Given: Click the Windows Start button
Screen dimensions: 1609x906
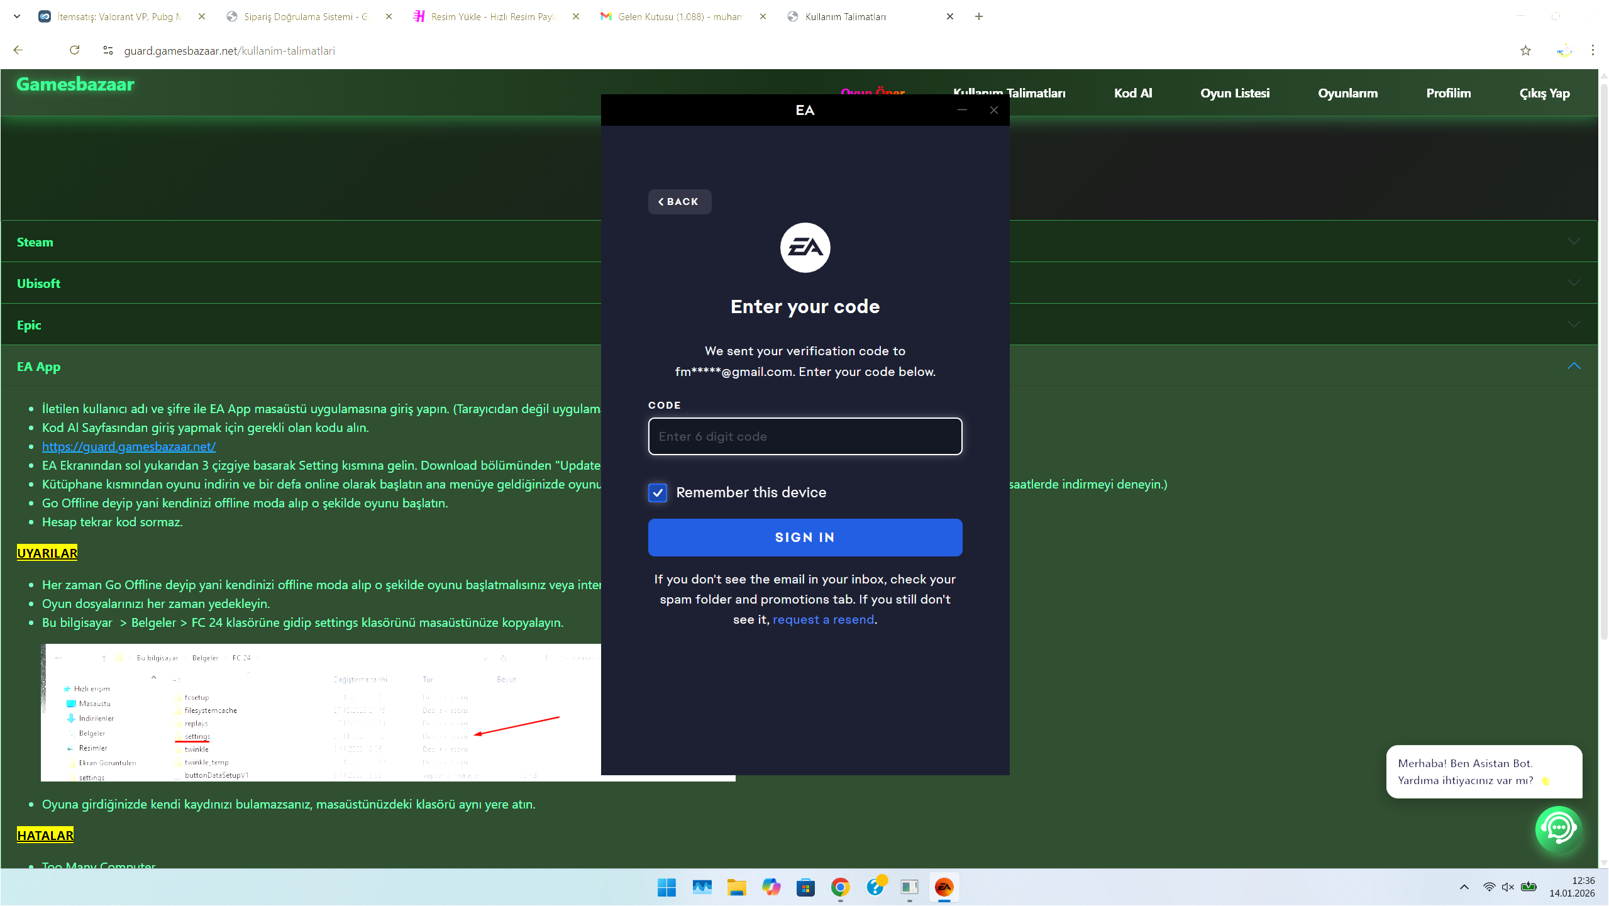Looking at the screenshot, I should tap(666, 887).
